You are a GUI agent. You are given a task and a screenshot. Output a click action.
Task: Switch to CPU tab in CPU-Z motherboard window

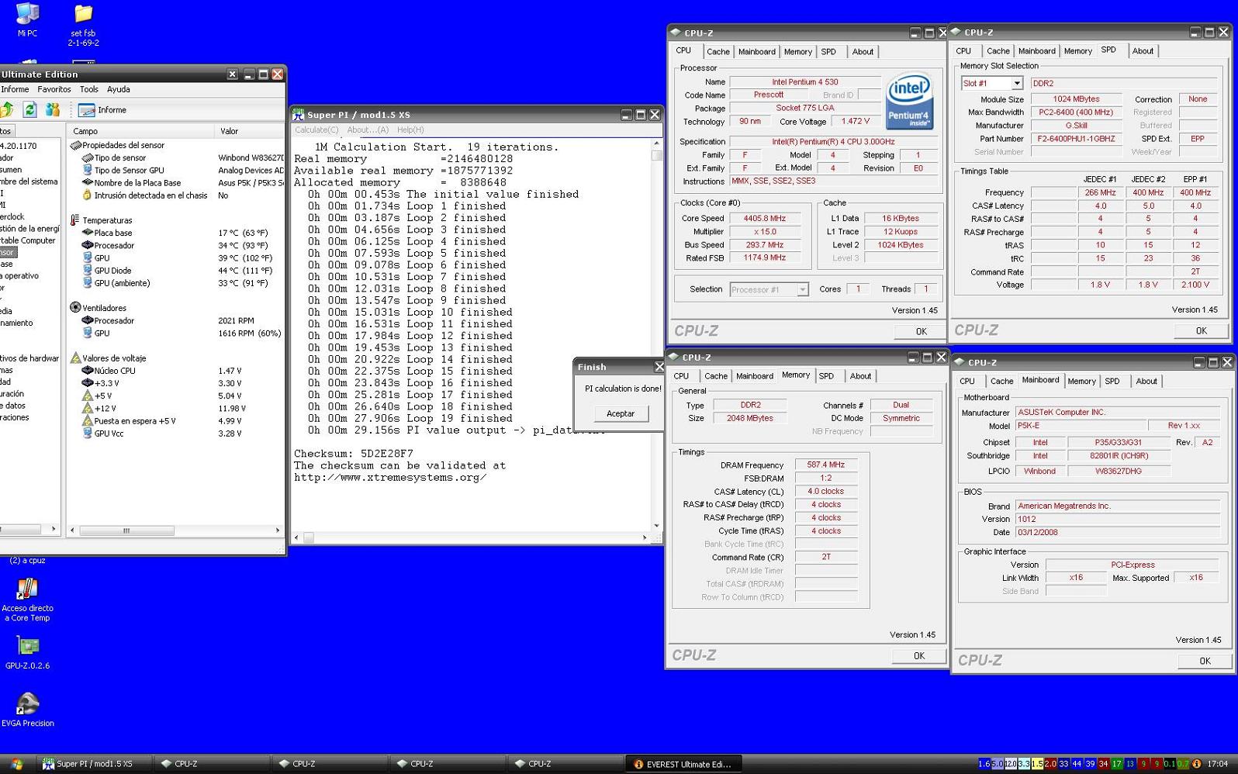967,382
